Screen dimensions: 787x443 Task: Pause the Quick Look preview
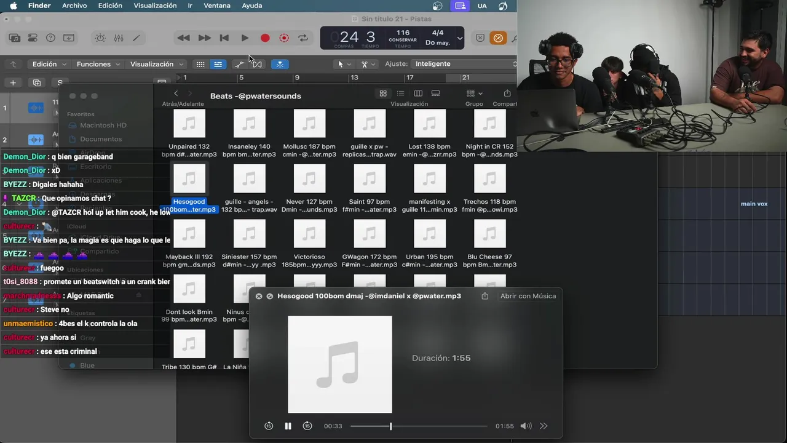pyautogui.click(x=288, y=426)
